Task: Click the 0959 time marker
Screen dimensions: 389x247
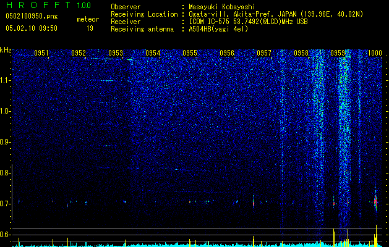Action: tap(338, 53)
